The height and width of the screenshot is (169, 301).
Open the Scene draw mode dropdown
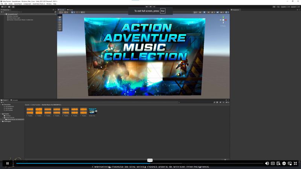[x=195, y=12]
